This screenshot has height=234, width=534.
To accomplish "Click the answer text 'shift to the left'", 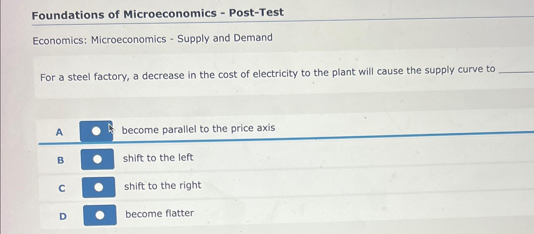I will tap(158, 158).
